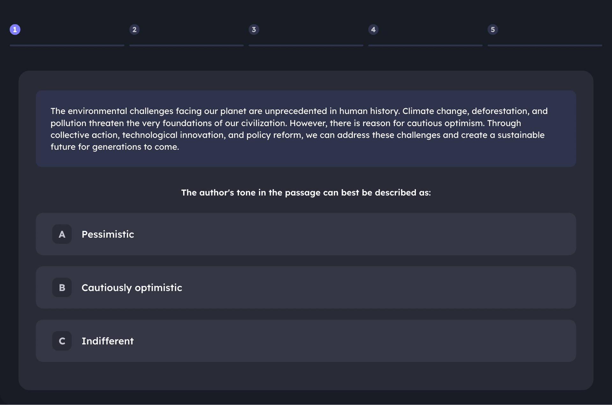This screenshot has width=612, height=405.
Task: Select question 4 step circle
Action: coord(373,30)
